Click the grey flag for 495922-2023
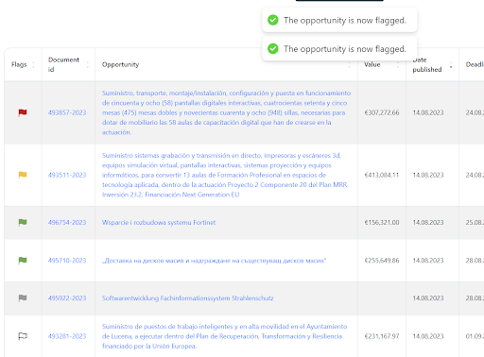The image size is (484, 357). [23, 297]
